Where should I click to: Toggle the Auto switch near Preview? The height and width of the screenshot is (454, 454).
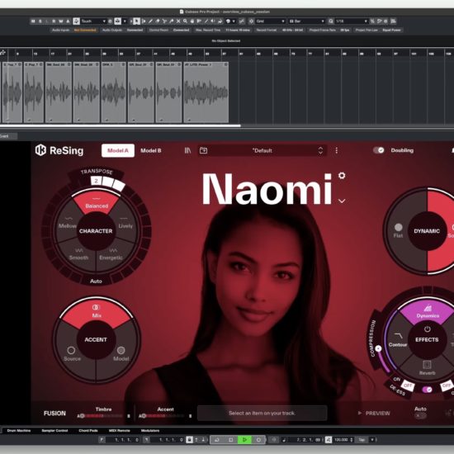click(x=420, y=416)
